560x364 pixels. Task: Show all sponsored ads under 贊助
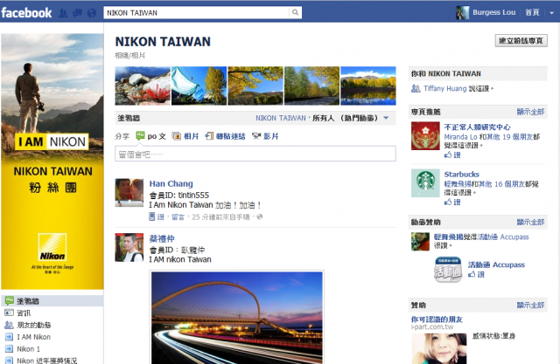pyautogui.click(x=530, y=306)
